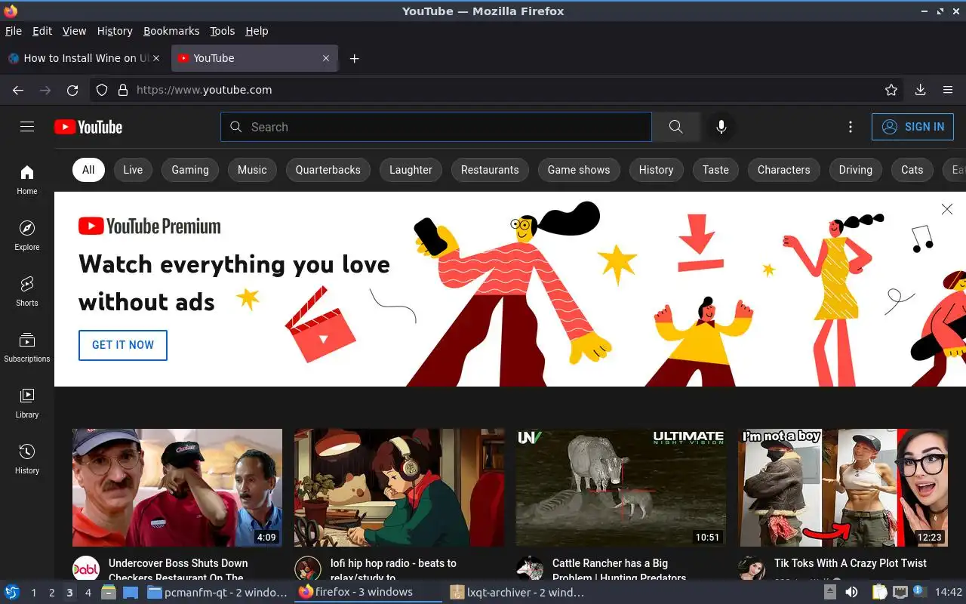Screen dimensions: 966x604
Task: Open the YouTube guide hamburger menu
Action: tap(27, 127)
